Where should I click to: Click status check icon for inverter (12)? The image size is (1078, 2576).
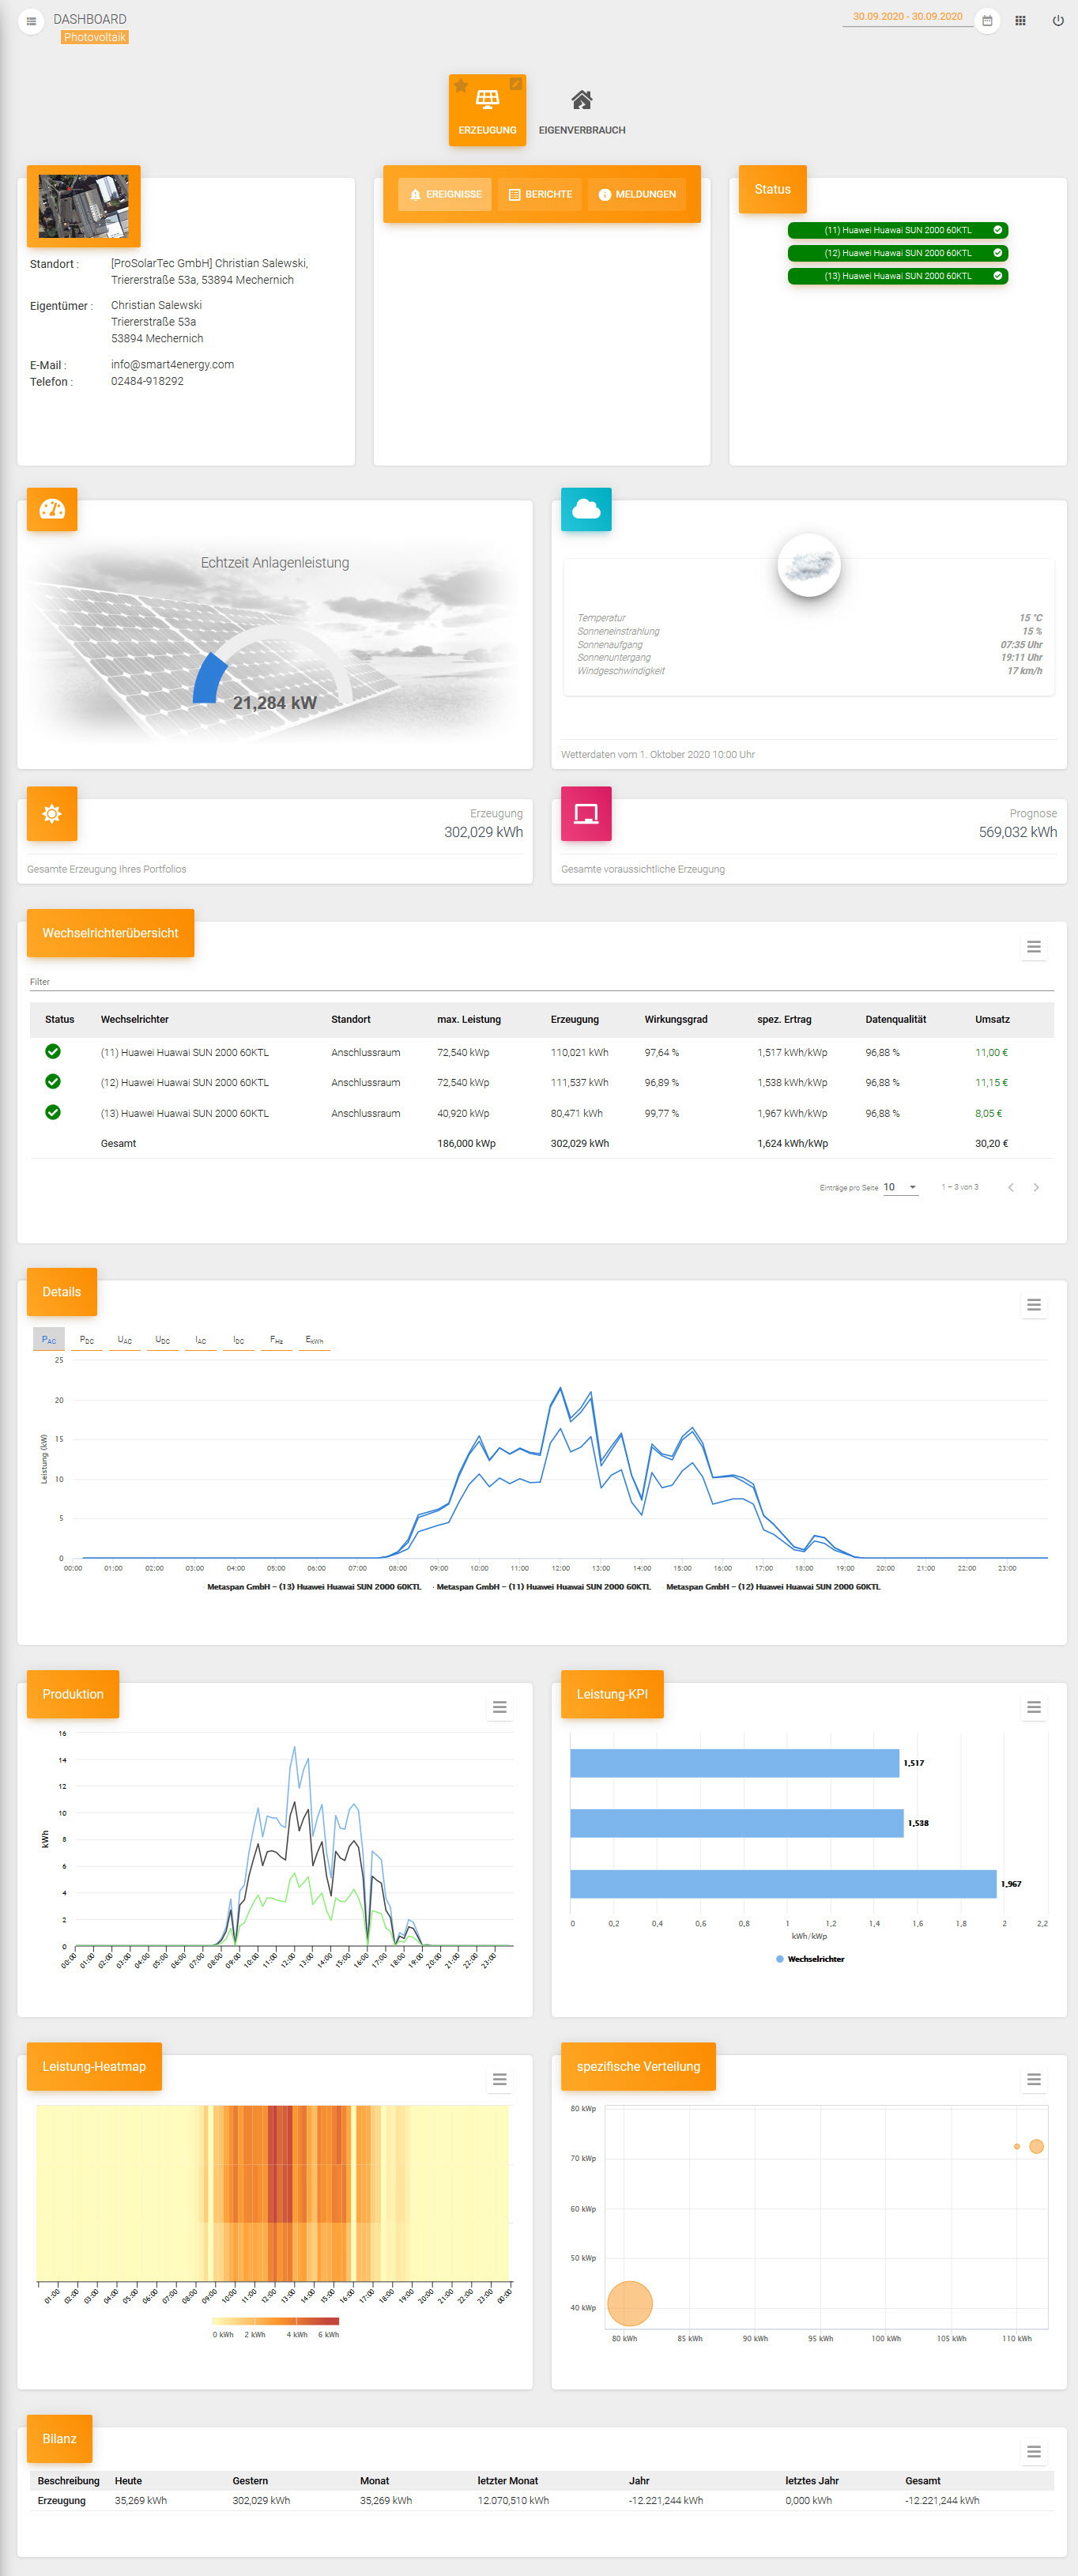point(53,1081)
